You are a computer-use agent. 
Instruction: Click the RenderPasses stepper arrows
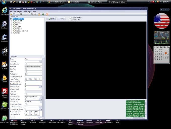click(40, 87)
